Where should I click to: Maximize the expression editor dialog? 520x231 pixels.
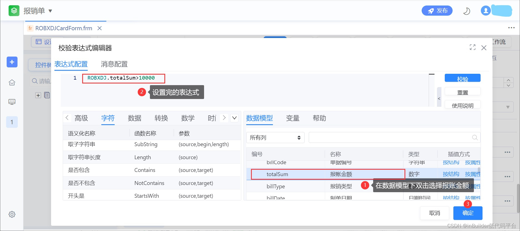473,47
